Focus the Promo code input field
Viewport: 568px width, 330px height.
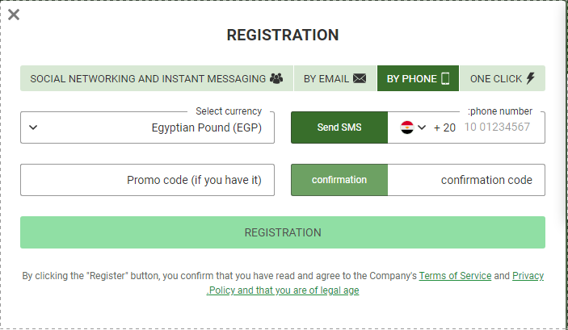tap(147, 180)
